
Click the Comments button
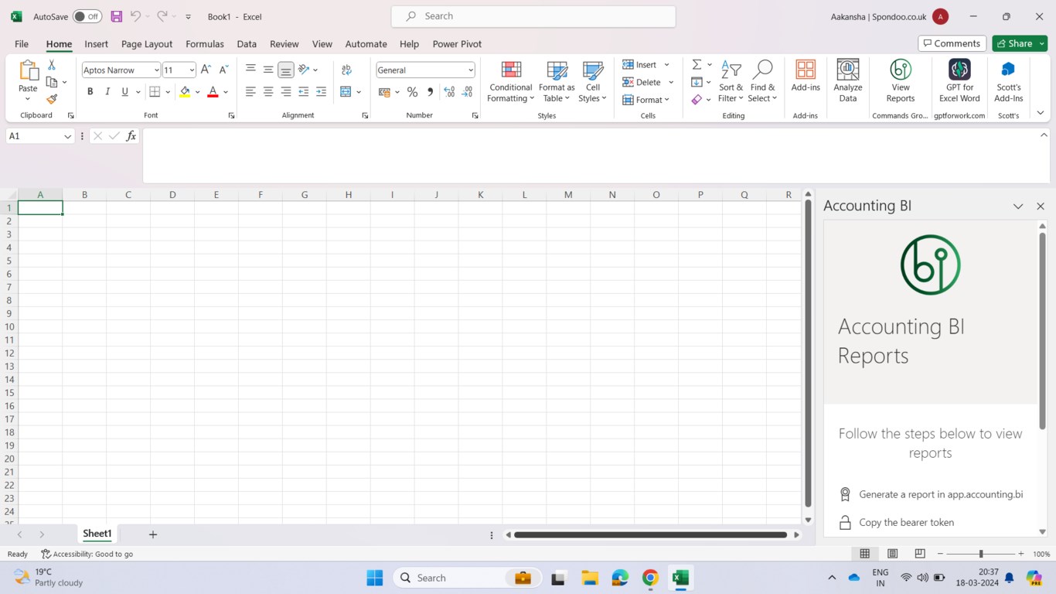[x=952, y=43]
